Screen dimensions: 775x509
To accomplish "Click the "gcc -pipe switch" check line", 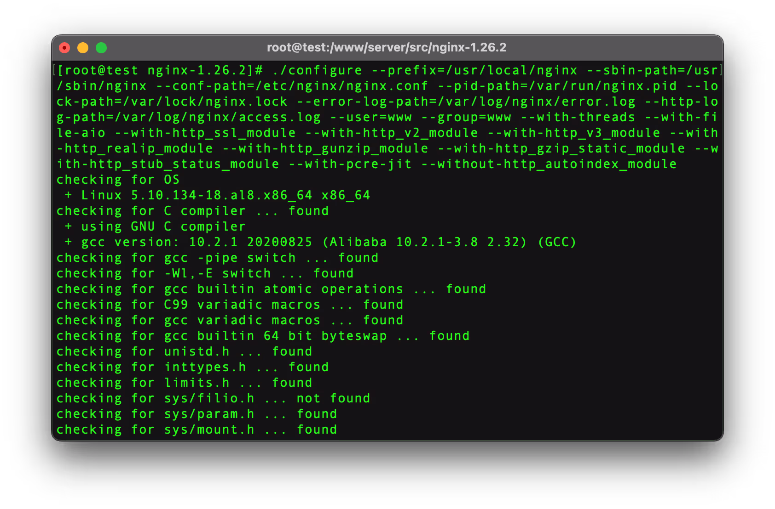I will pyautogui.click(x=217, y=258).
